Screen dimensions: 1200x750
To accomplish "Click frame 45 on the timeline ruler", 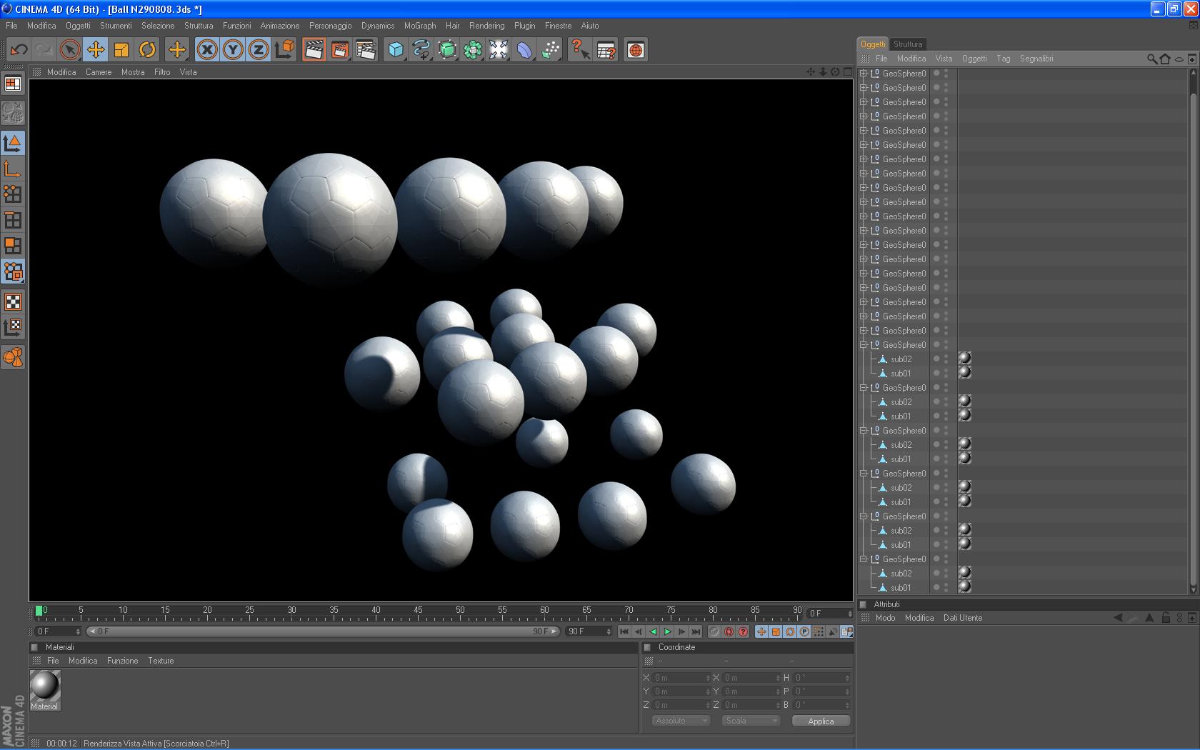I will (x=418, y=611).
